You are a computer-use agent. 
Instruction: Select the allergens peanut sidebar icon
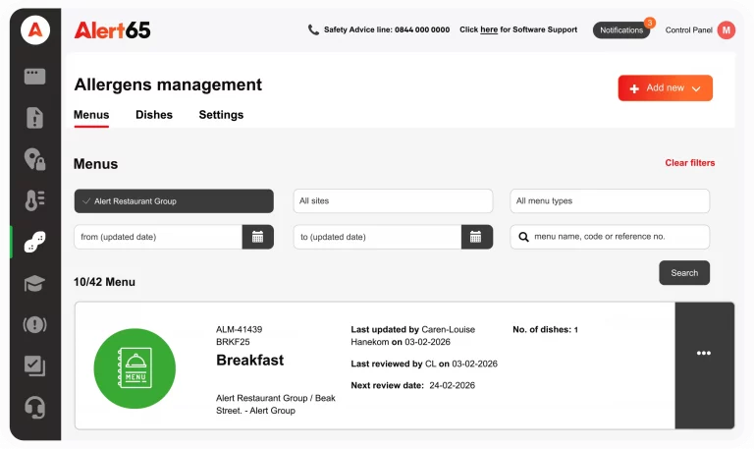35,242
